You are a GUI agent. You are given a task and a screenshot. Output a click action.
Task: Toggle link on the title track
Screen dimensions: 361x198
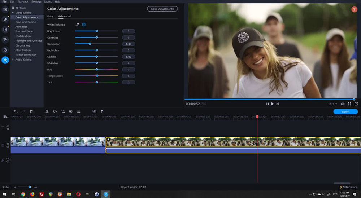click(x=8, y=129)
